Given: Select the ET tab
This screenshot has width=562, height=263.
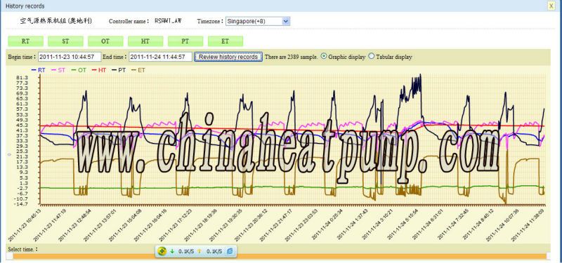Looking at the screenshot, I should [x=226, y=41].
